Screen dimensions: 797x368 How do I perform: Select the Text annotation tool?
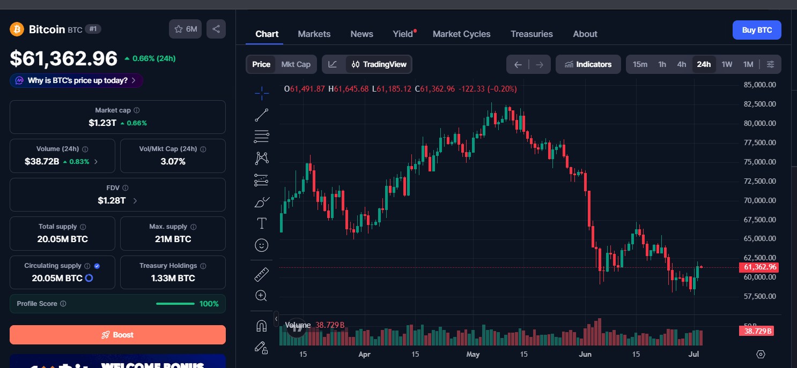[x=262, y=223]
